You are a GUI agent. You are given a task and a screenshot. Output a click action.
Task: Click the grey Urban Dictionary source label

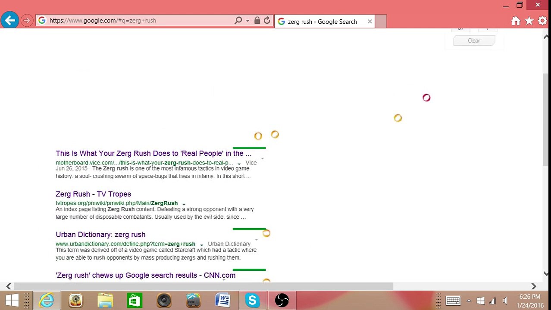[x=229, y=244]
